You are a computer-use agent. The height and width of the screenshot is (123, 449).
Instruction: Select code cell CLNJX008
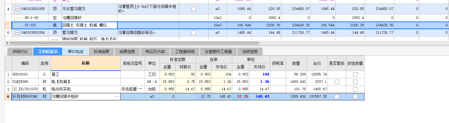[x=25, y=82]
